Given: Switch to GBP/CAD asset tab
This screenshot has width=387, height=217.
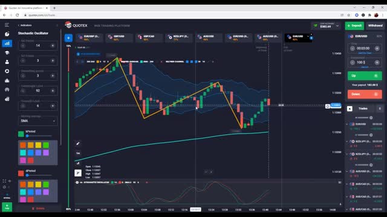Looking at the screenshot, I should click(149, 37).
